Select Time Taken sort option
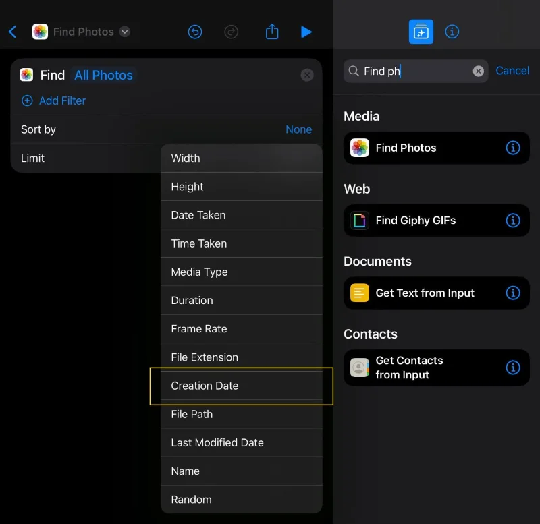The width and height of the screenshot is (540, 524). pos(242,243)
